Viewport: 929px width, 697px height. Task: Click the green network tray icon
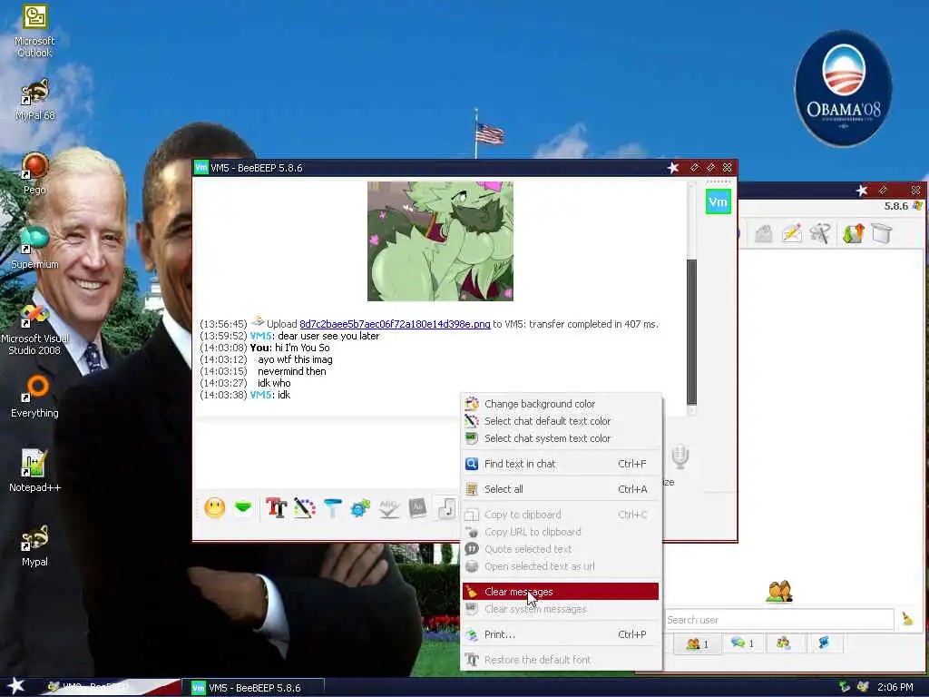(845, 687)
